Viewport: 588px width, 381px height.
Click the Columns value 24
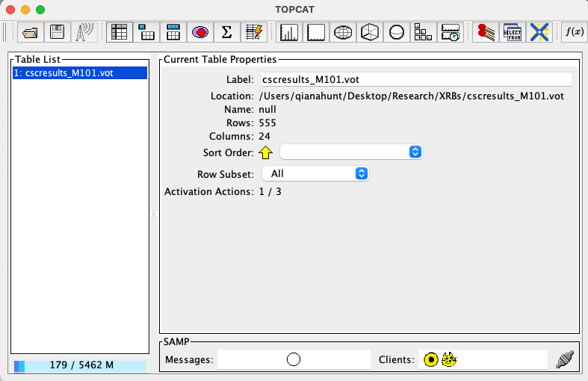point(264,136)
